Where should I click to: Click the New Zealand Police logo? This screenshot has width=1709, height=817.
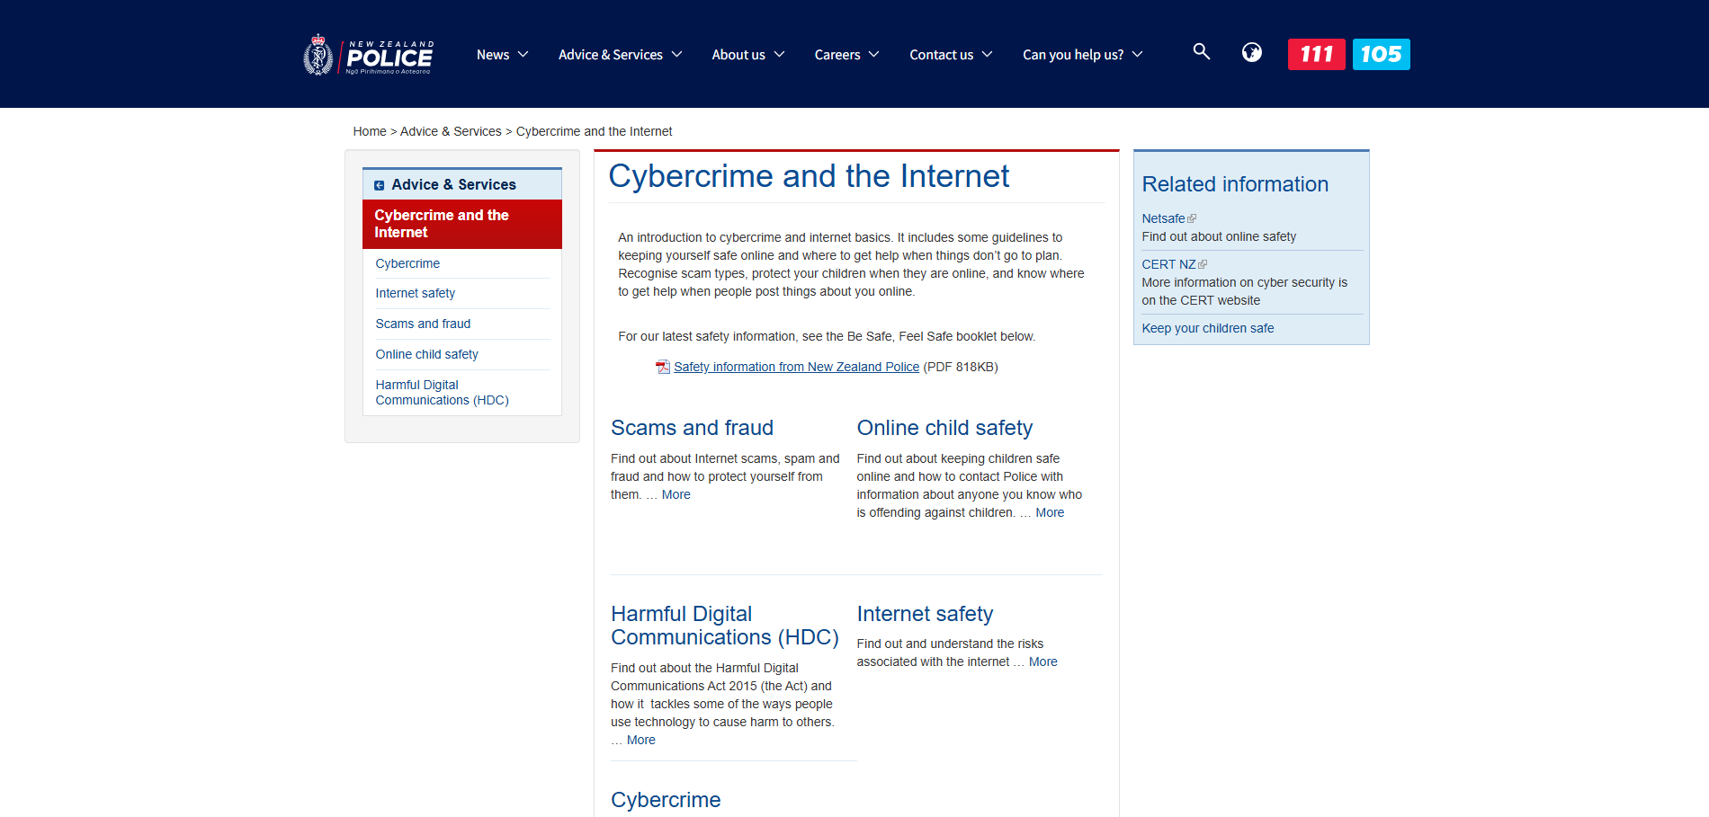click(369, 55)
